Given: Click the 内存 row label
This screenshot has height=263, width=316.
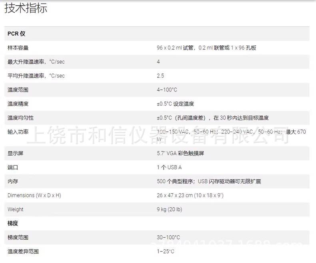Looking at the screenshot, I should [x=13, y=181].
